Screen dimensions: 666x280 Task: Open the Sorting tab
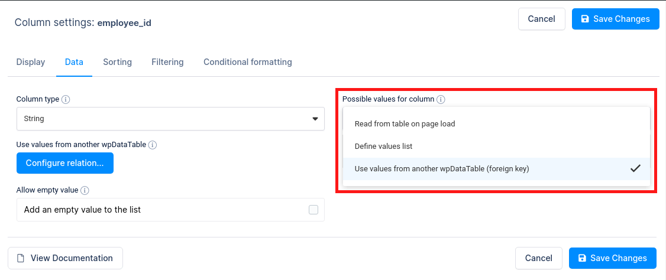click(x=117, y=62)
